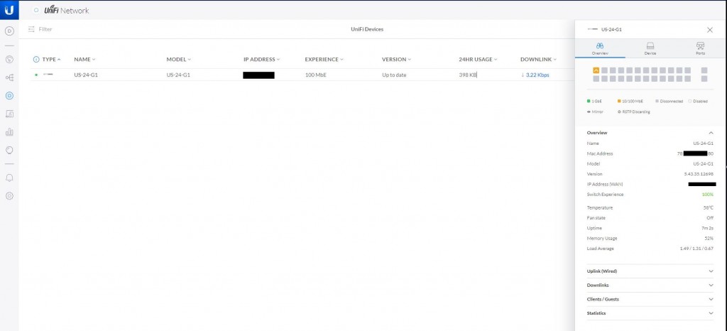Click the switch device icon in US-24-G1 row

pyautogui.click(x=48, y=74)
